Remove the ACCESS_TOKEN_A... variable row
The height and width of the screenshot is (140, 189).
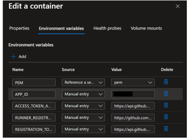166,106
